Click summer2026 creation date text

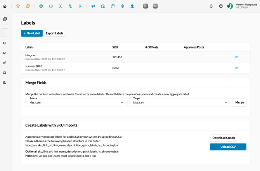(45, 70)
